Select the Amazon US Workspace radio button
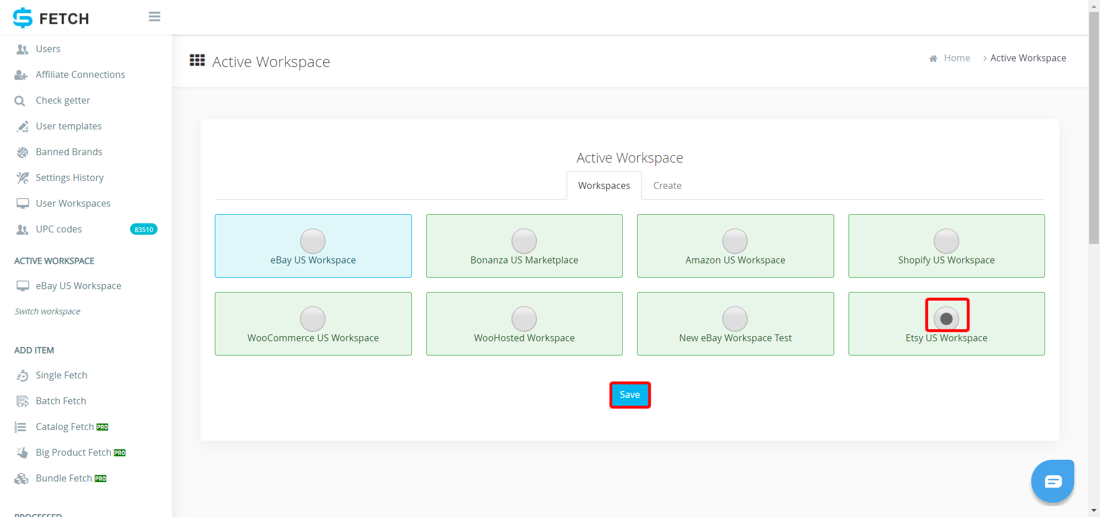The height and width of the screenshot is (517, 1100). [735, 241]
